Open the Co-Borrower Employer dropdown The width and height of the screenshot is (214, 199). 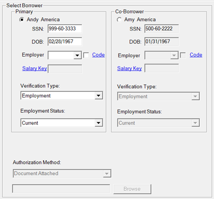pyautogui.click(x=162, y=55)
